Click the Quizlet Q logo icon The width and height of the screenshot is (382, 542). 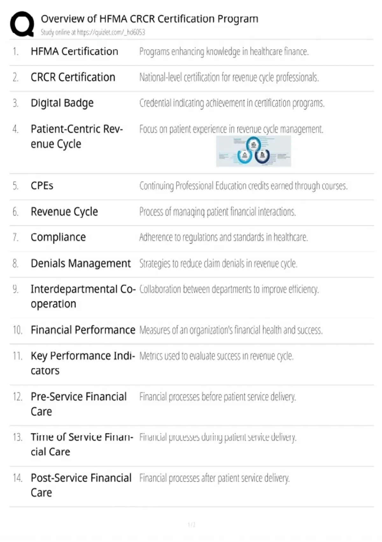click(x=22, y=24)
